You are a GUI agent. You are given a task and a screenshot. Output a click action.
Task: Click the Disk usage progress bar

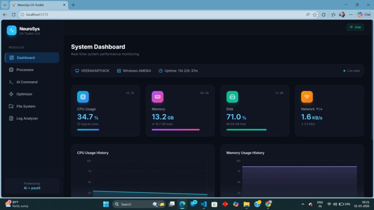tap(255, 130)
